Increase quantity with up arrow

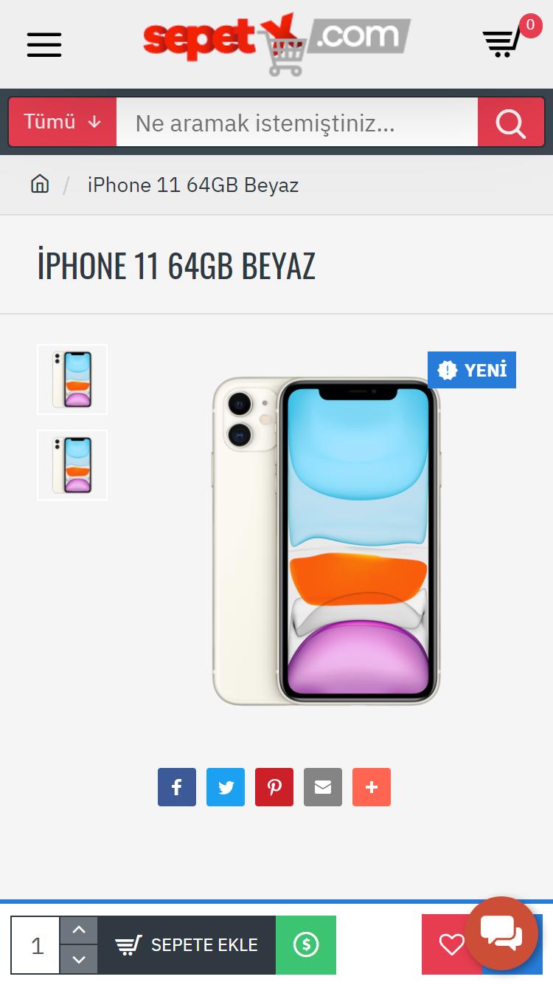[x=79, y=930]
